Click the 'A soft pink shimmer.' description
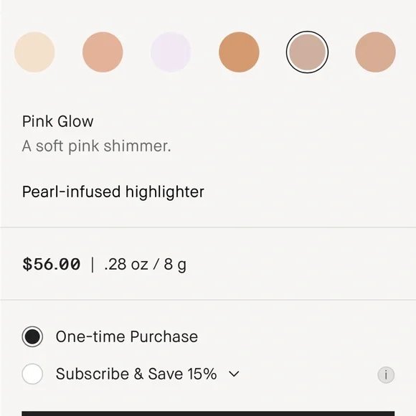416x416 pixels. (x=97, y=146)
